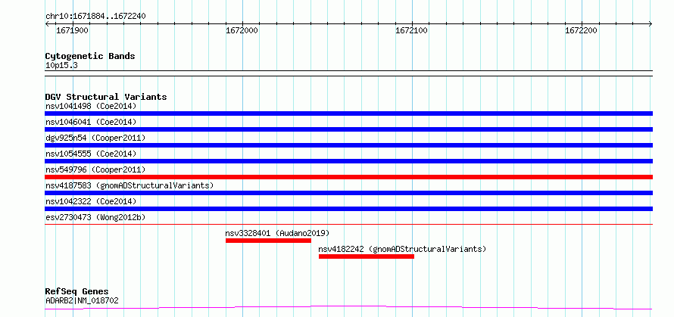Click the 1671900 ruler position
Image resolution: width=674 pixels, height=317 pixels.
coord(72,30)
